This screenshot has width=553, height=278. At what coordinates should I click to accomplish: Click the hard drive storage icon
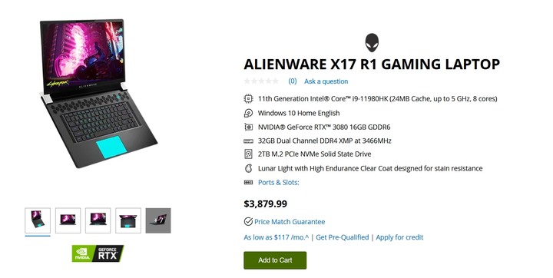tap(248, 154)
